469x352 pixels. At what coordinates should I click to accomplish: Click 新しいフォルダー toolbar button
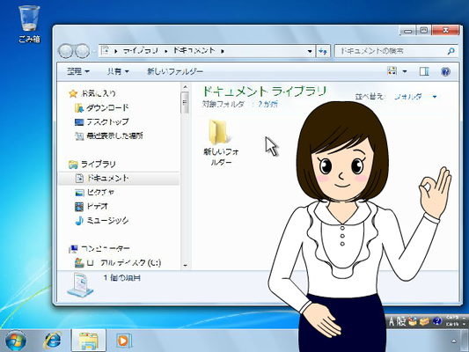[x=175, y=71]
